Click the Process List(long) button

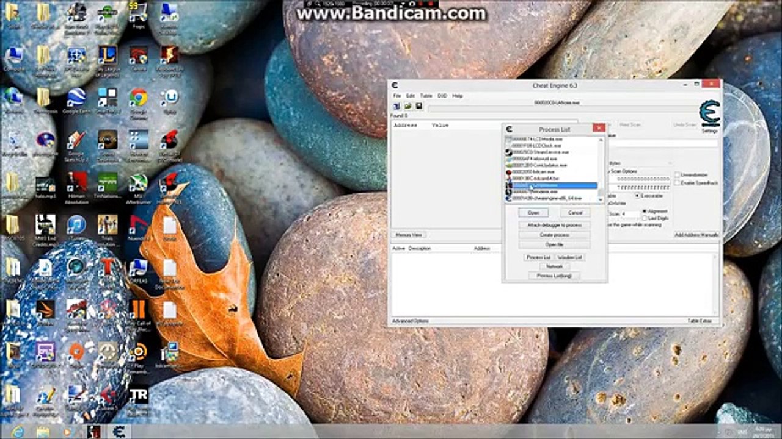point(555,276)
